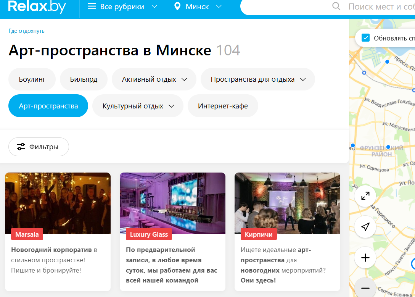415x297 pixels.
Task: Select the Боулинг category chip
Action: point(32,79)
